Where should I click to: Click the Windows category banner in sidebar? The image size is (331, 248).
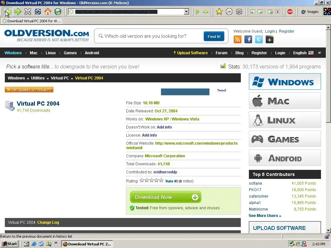tap(285, 82)
